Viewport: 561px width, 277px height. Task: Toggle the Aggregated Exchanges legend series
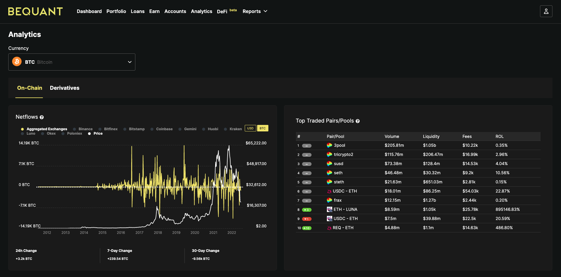click(x=44, y=129)
